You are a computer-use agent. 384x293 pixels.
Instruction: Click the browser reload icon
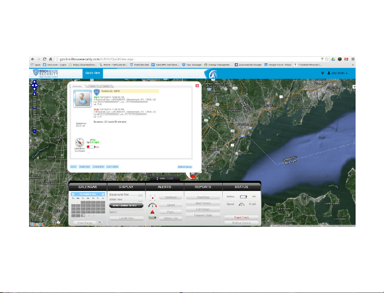point(45,59)
